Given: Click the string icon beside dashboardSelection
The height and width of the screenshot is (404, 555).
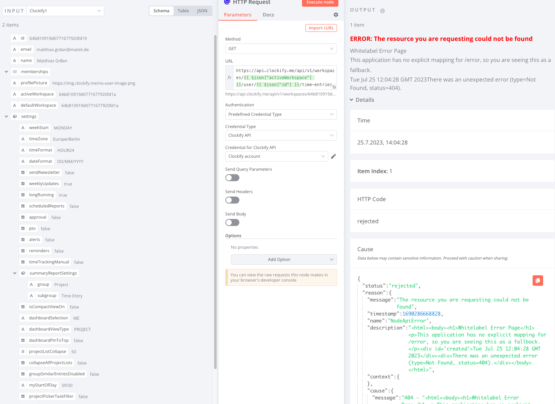Looking at the screenshot, I should pos(23,318).
